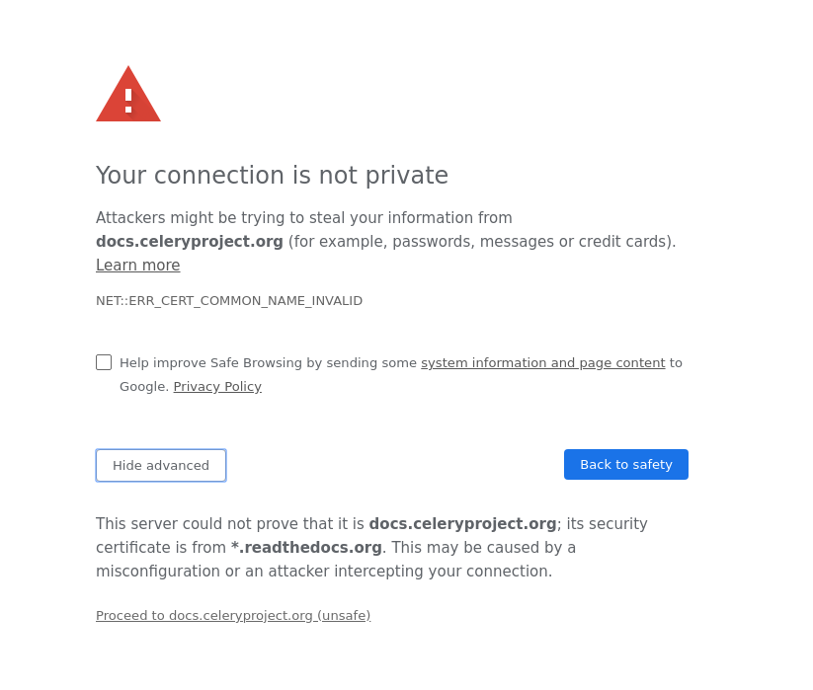This screenshot has width=813, height=690.
Task: Click the bold *.readthedocs.org certificate text
Action: (307, 547)
